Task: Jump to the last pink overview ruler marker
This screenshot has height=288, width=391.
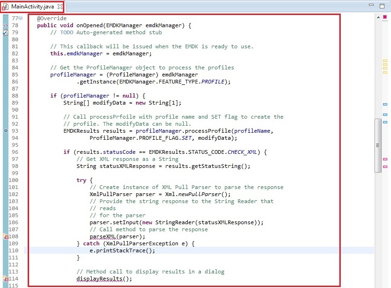Action: pos(385,167)
